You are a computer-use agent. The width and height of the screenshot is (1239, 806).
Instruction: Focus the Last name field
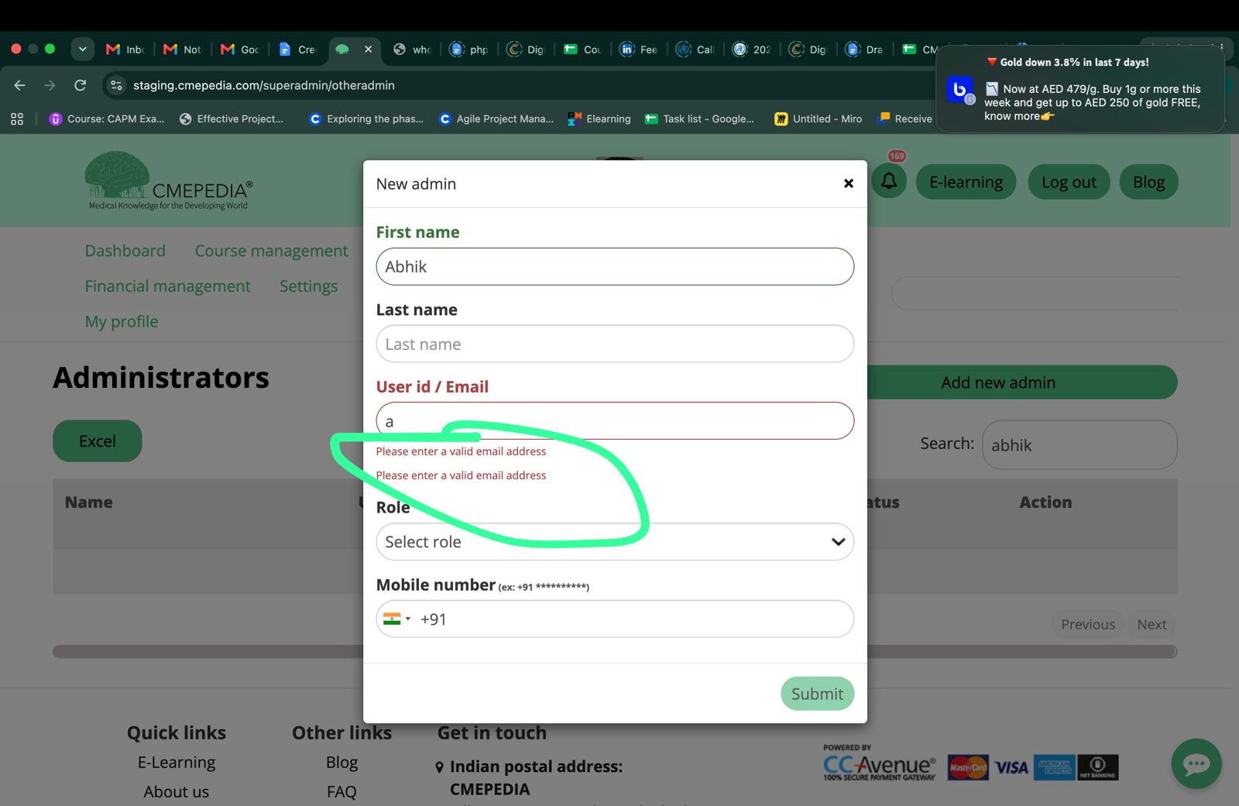coord(615,344)
